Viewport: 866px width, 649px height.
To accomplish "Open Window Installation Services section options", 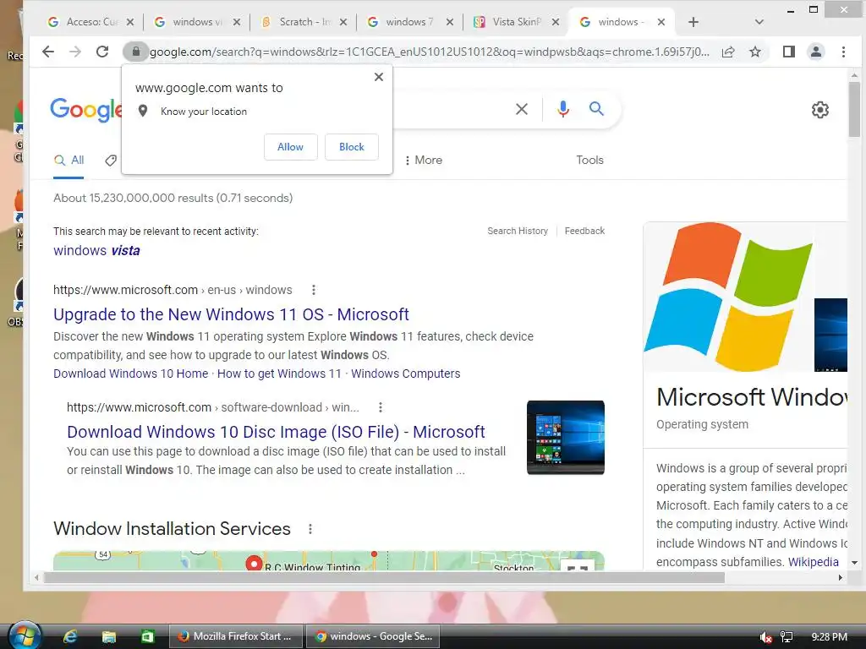I will [310, 529].
